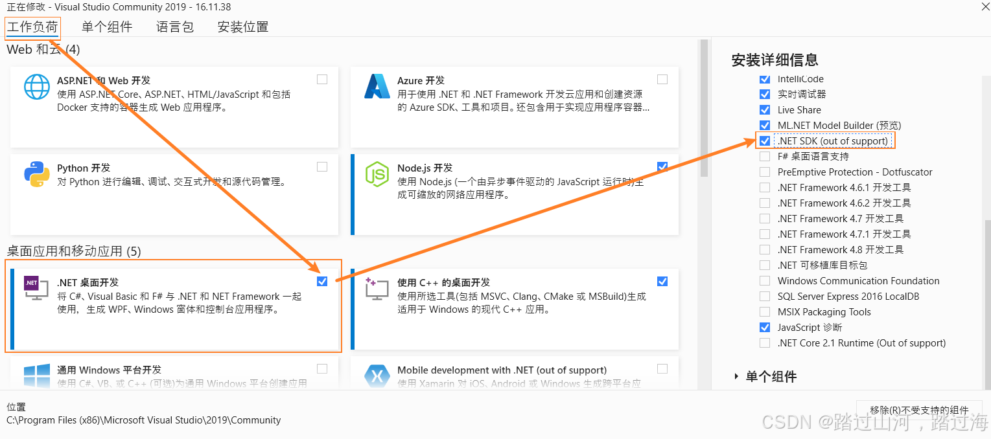Click the 使用 C++ 的桌面开发 icon

tap(376, 288)
